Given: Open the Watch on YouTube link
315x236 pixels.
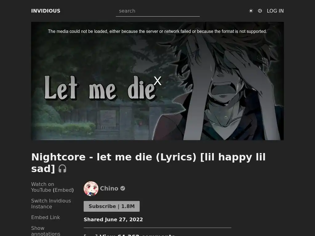Looking at the screenshot, I should pyautogui.click(x=42, y=187).
